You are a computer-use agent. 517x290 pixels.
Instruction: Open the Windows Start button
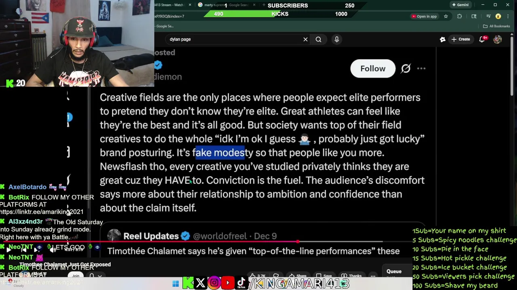[176, 284]
